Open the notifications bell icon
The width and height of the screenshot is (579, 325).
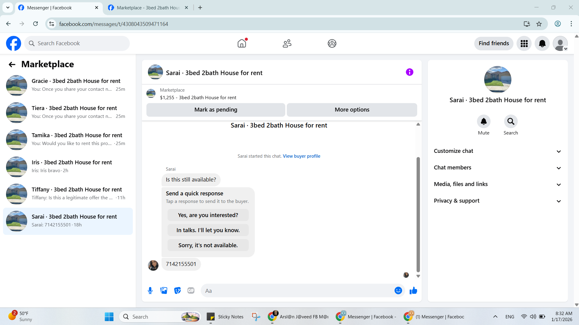pyautogui.click(x=542, y=43)
